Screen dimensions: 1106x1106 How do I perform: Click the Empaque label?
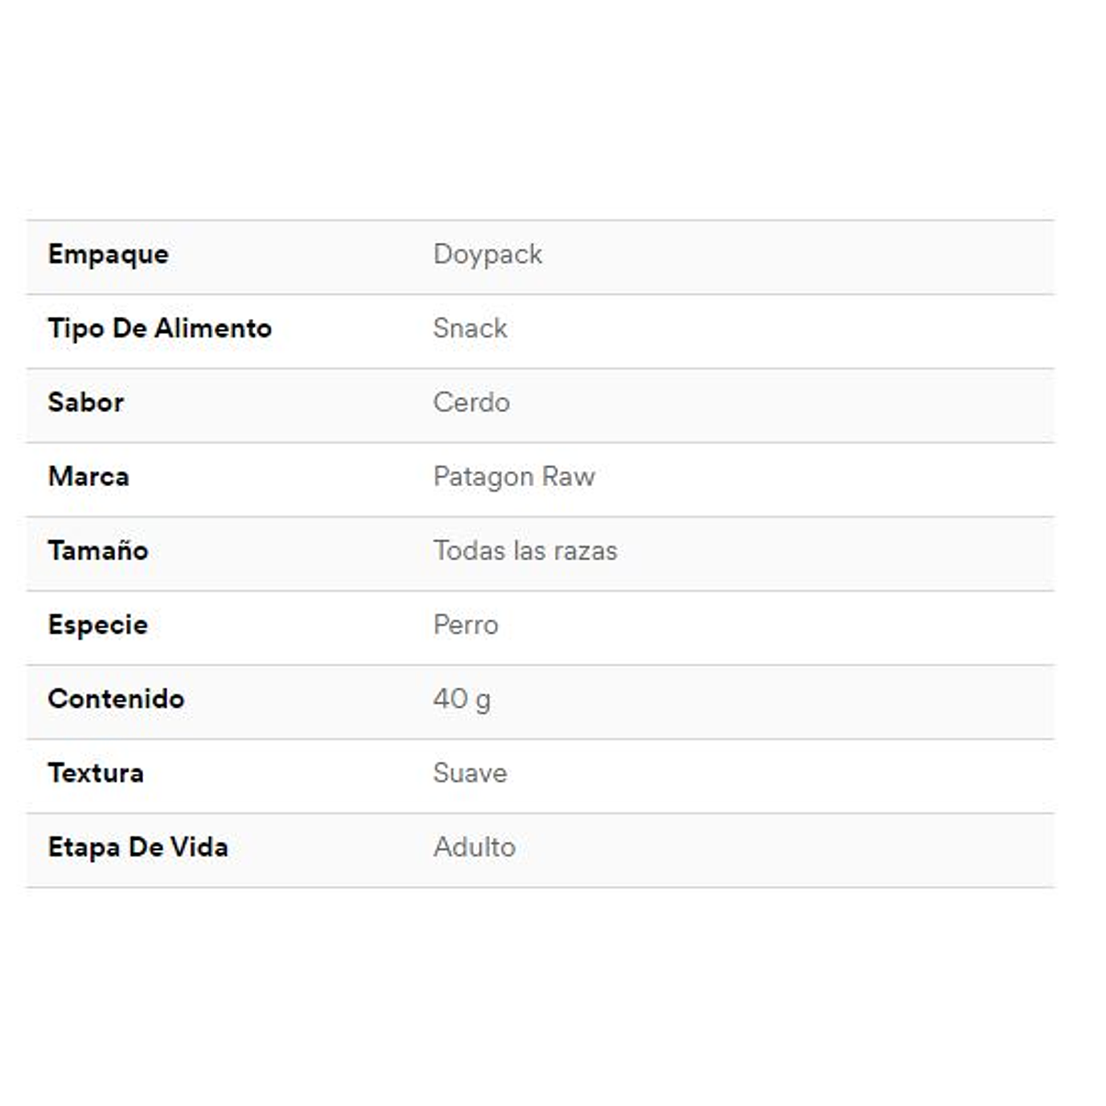[x=108, y=255]
